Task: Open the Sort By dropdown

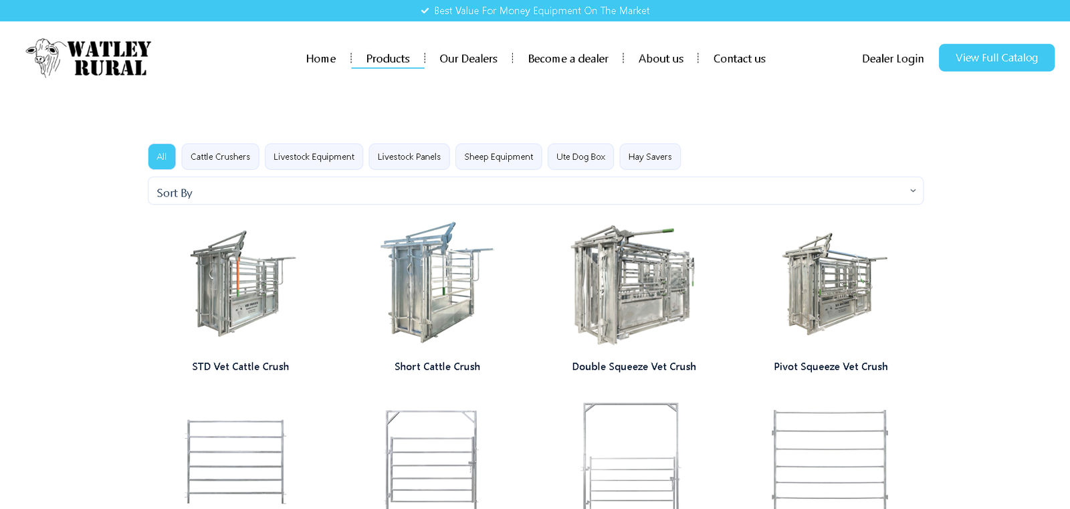Action: [536, 191]
